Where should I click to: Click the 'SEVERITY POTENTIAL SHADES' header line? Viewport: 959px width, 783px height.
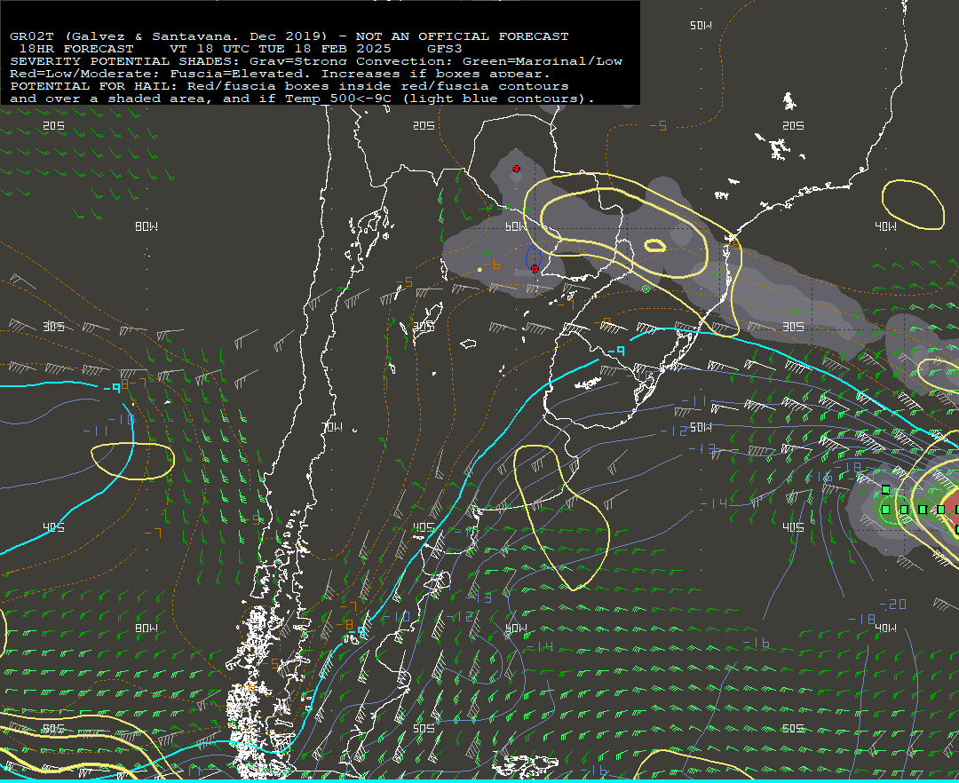(315, 62)
